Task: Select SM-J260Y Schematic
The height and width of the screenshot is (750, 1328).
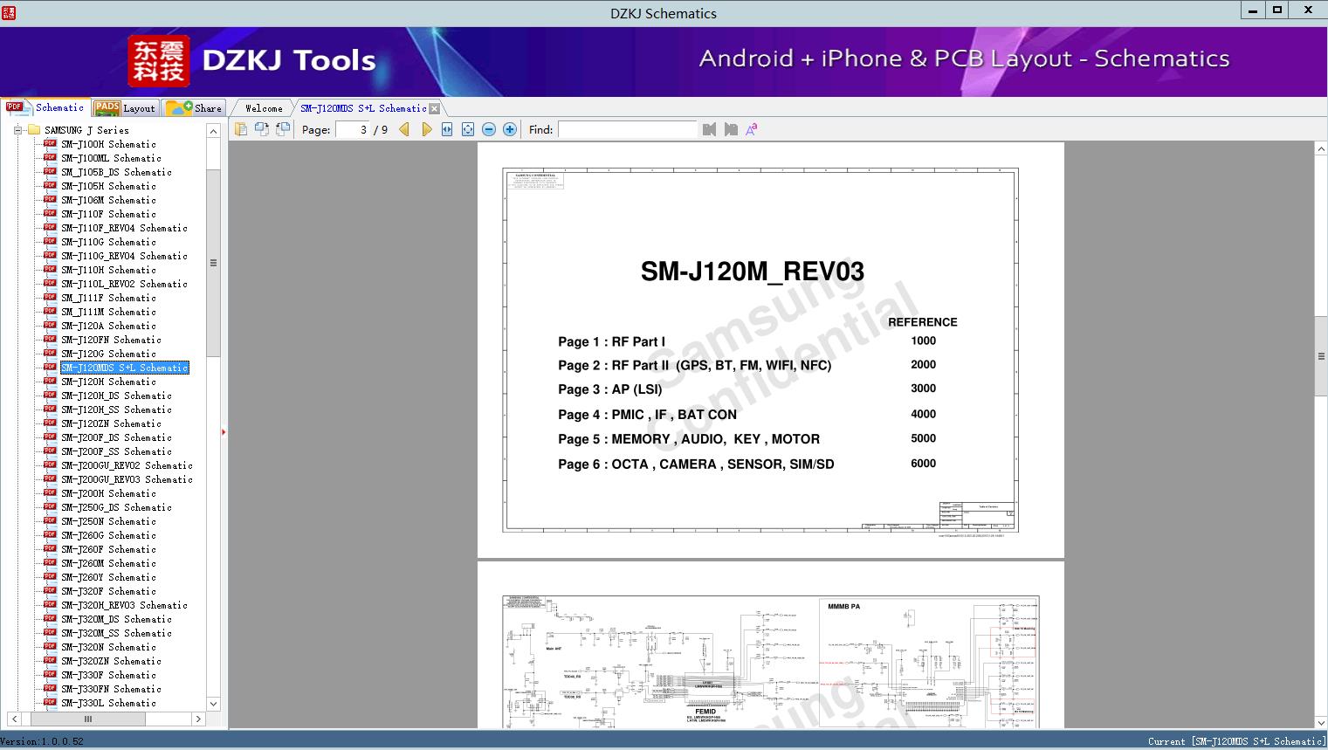Action: [108, 577]
